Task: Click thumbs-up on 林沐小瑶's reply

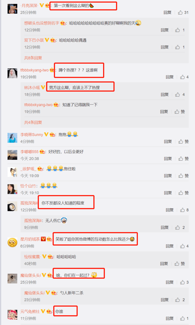Action: coord(180,94)
